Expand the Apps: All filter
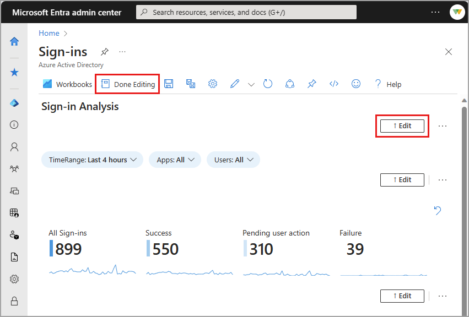The height and width of the screenshot is (317, 469). coord(175,160)
